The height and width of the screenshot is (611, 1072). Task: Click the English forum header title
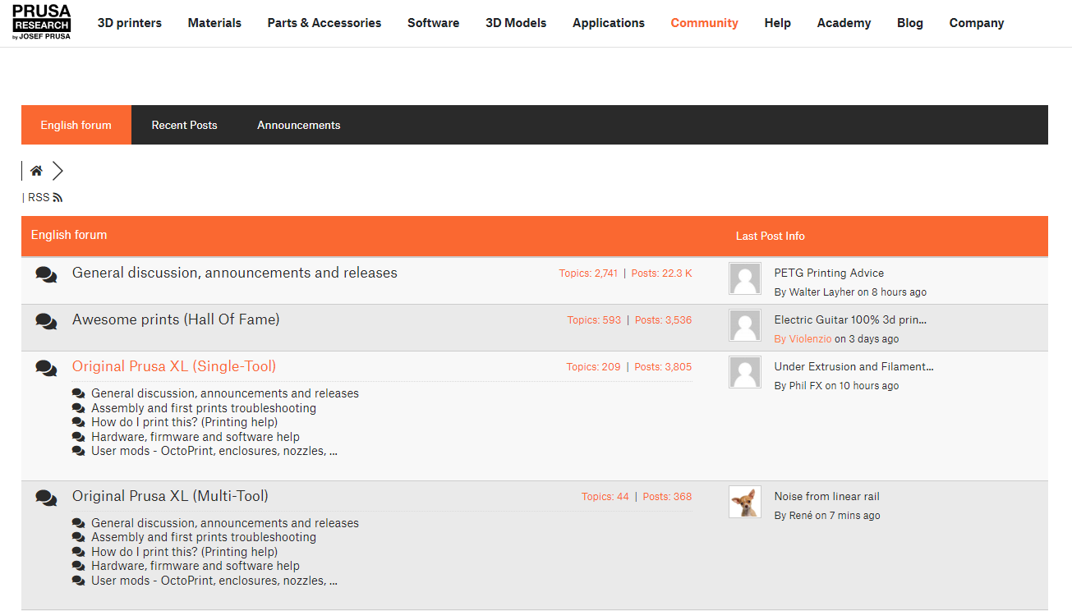tap(69, 235)
